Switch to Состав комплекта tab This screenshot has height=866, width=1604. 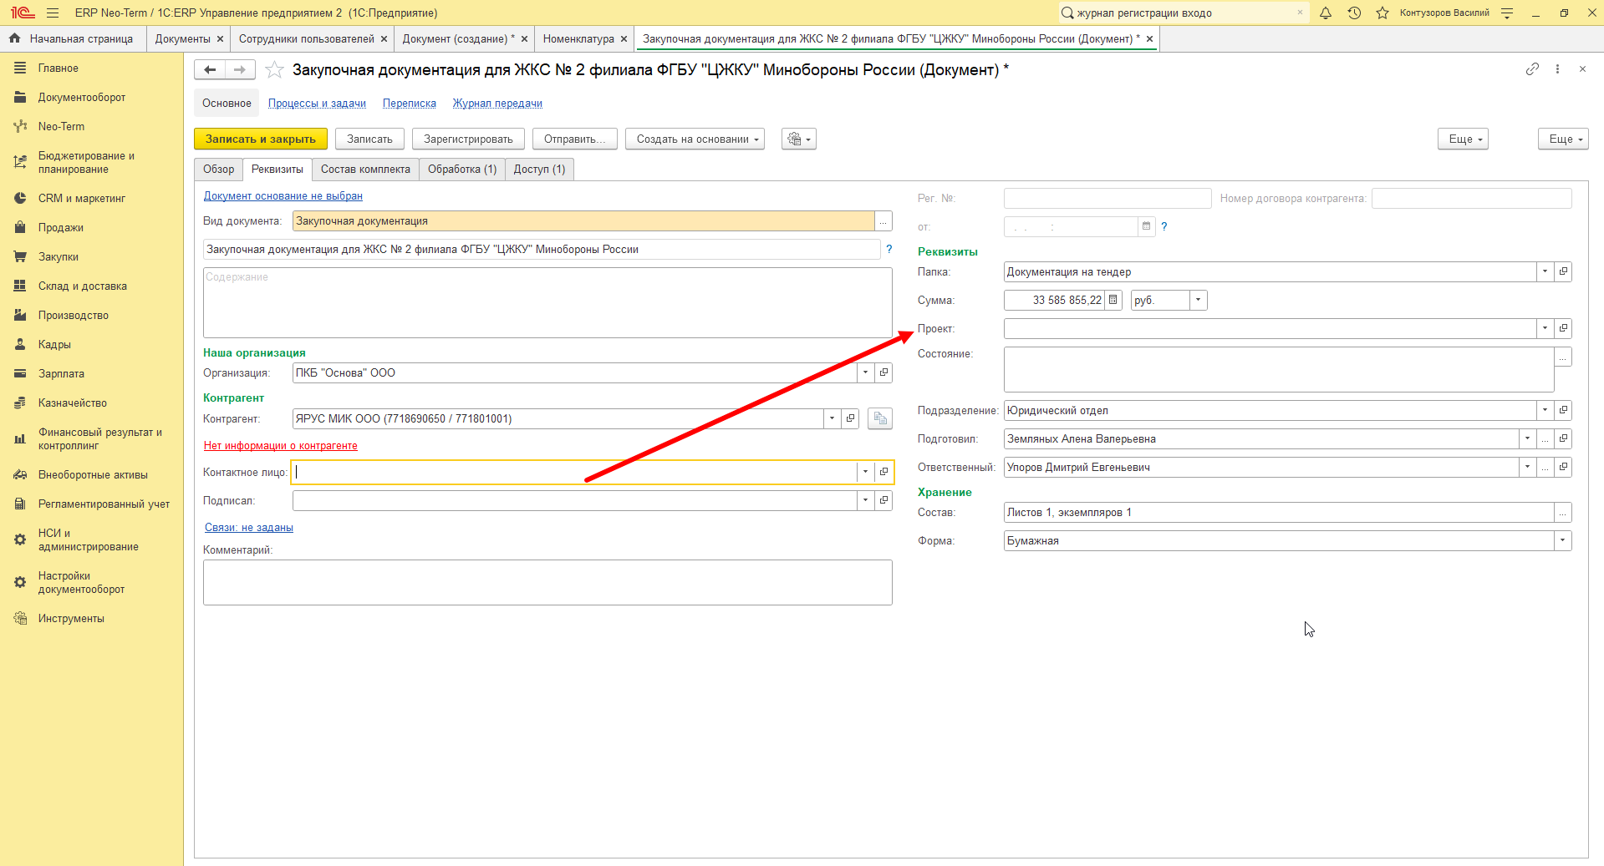[x=365, y=170]
